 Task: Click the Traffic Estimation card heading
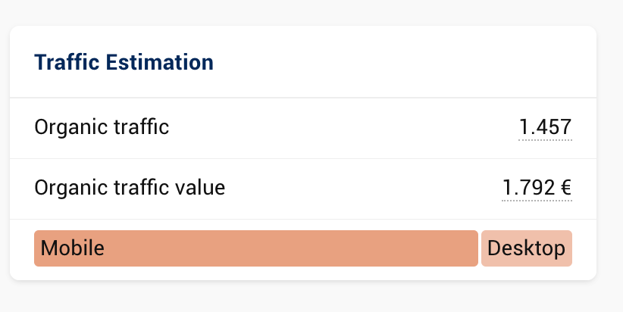point(124,62)
